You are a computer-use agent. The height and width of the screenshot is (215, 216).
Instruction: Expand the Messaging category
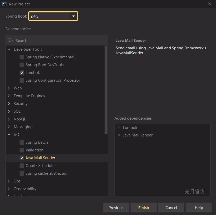point(9,127)
